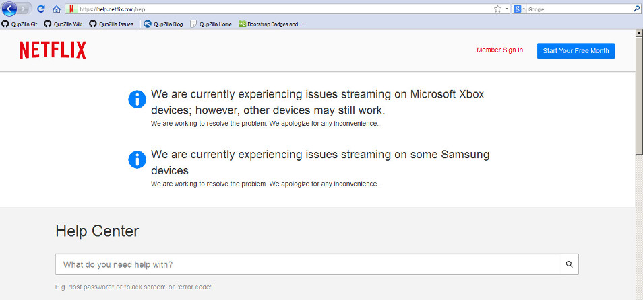
Task: Click the Samsung issue info icon
Action: coord(137,159)
